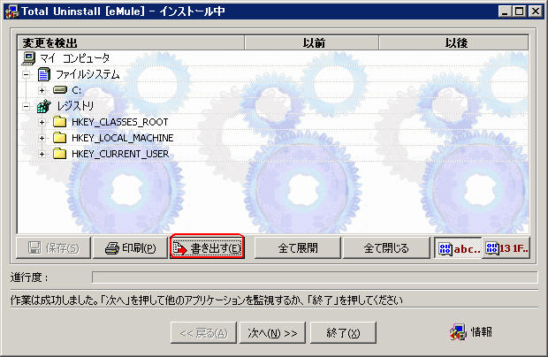Click the 書き出す(E) export button
548x357 pixels.
[x=207, y=248]
